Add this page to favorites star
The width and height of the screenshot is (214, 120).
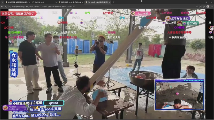coord(200,6)
